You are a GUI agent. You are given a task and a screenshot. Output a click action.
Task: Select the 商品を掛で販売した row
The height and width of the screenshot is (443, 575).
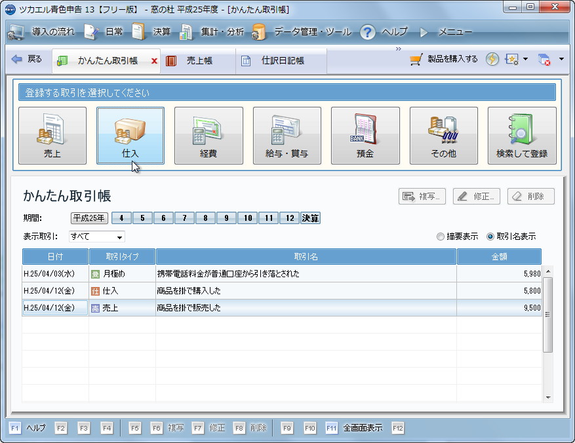(x=282, y=308)
